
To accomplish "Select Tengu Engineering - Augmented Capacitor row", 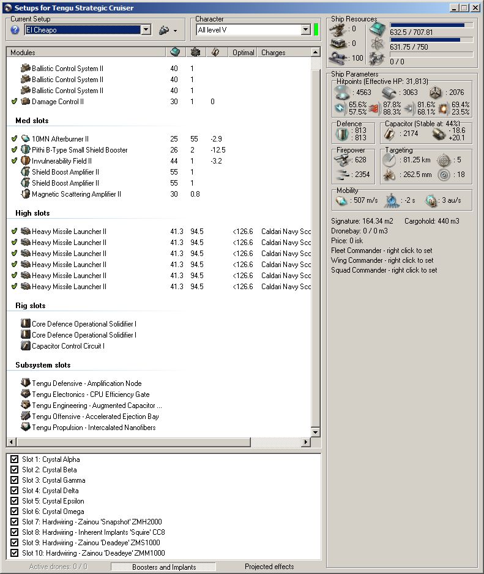I will click(159, 406).
